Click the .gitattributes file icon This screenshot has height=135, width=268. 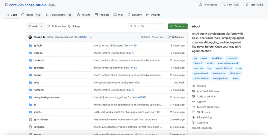(x=30, y=119)
